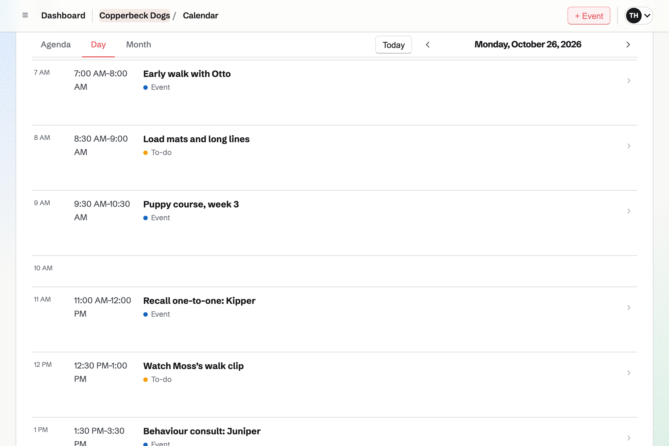Open Behaviour consult: Juniper chevron
This screenshot has width=669, height=446.
click(x=629, y=438)
